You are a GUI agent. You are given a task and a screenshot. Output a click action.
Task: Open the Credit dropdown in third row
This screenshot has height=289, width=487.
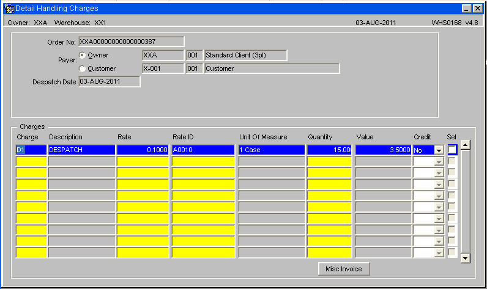coord(439,173)
